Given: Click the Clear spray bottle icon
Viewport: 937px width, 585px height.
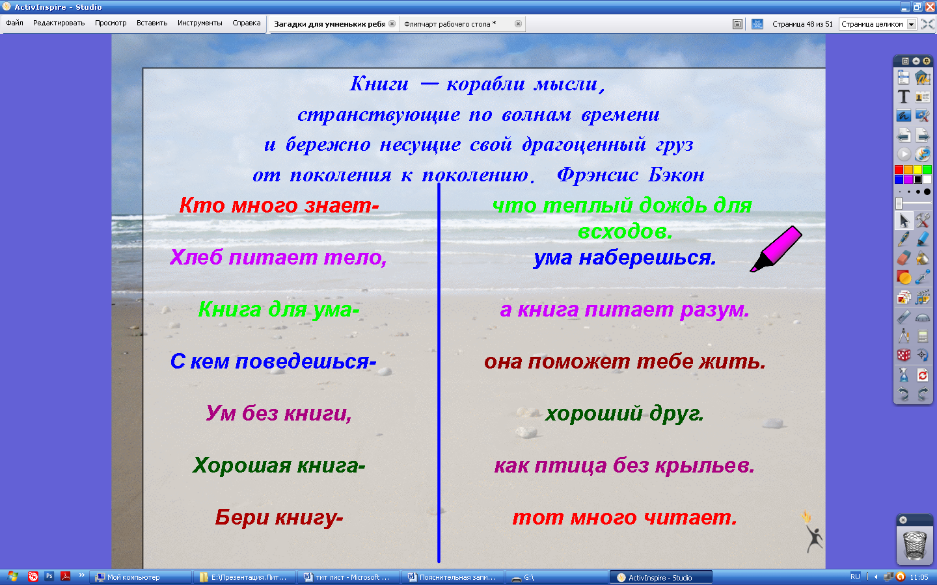Looking at the screenshot, I should click(x=904, y=375).
